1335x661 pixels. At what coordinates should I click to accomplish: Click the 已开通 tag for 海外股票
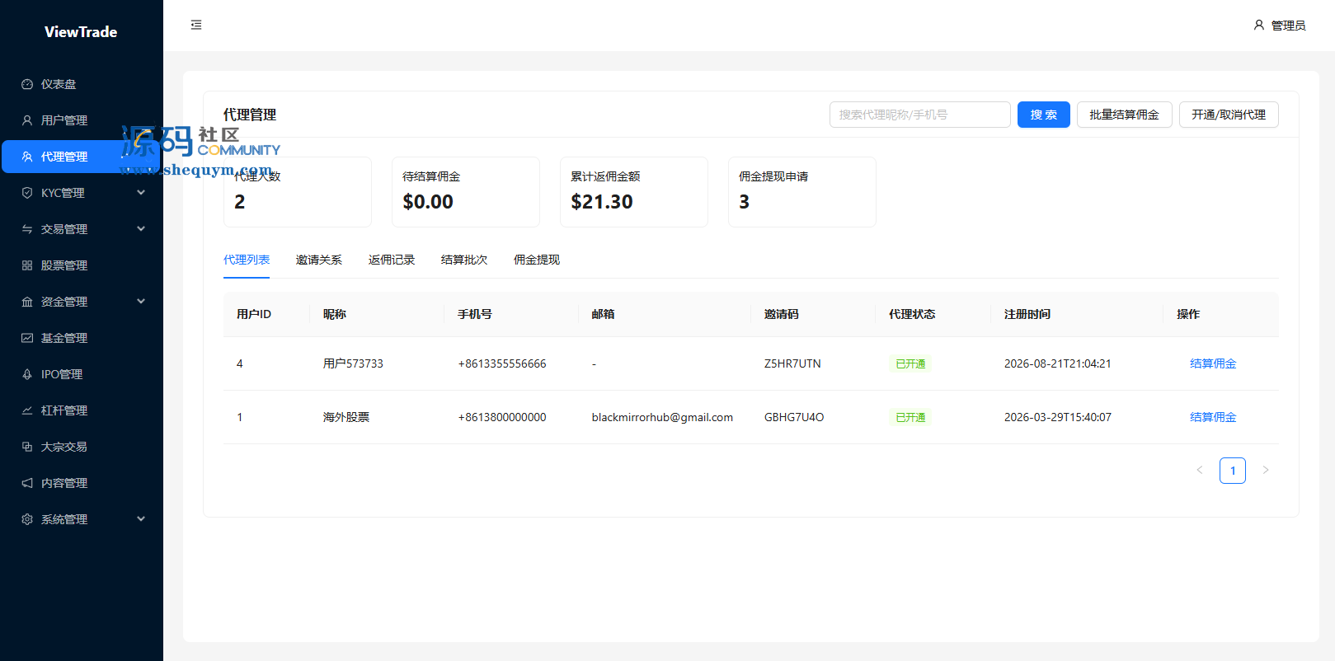[x=910, y=417]
